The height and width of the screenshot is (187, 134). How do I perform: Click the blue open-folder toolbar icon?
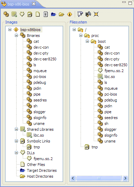[53, 14]
